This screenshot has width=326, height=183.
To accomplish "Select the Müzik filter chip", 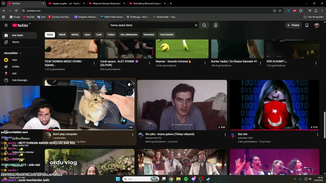I will 62,35.
